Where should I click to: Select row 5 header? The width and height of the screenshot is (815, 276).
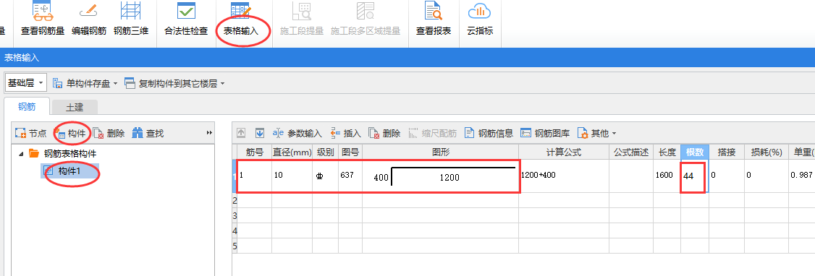(x=235, y=246)
